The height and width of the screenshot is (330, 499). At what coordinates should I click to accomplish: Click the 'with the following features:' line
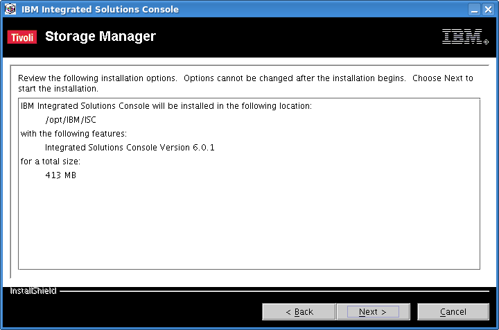(x=73, y=134)
